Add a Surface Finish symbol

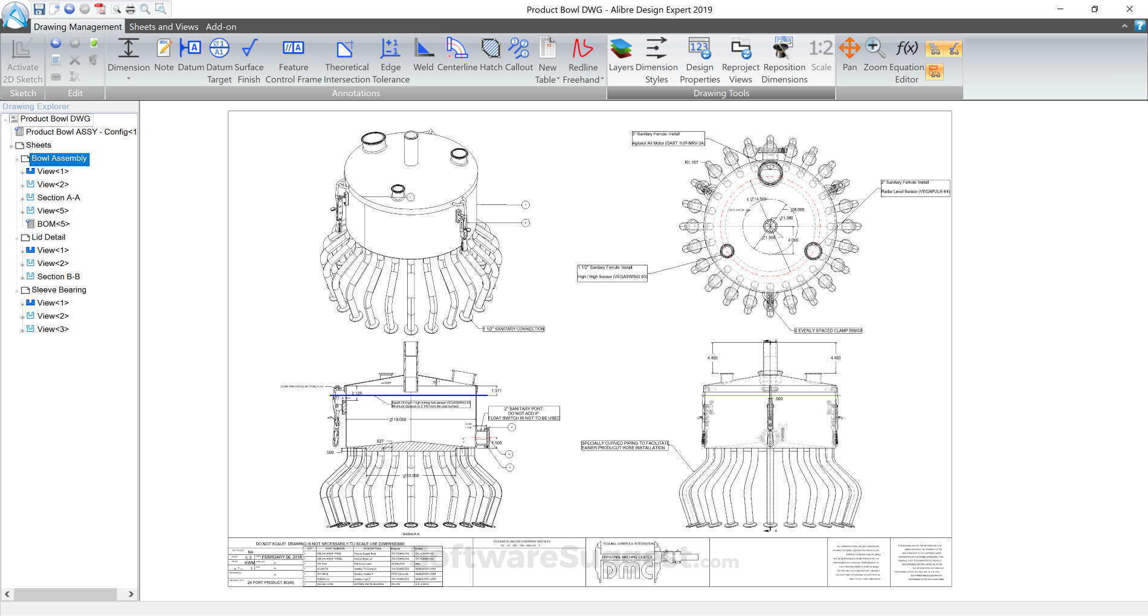coord(248,57)
